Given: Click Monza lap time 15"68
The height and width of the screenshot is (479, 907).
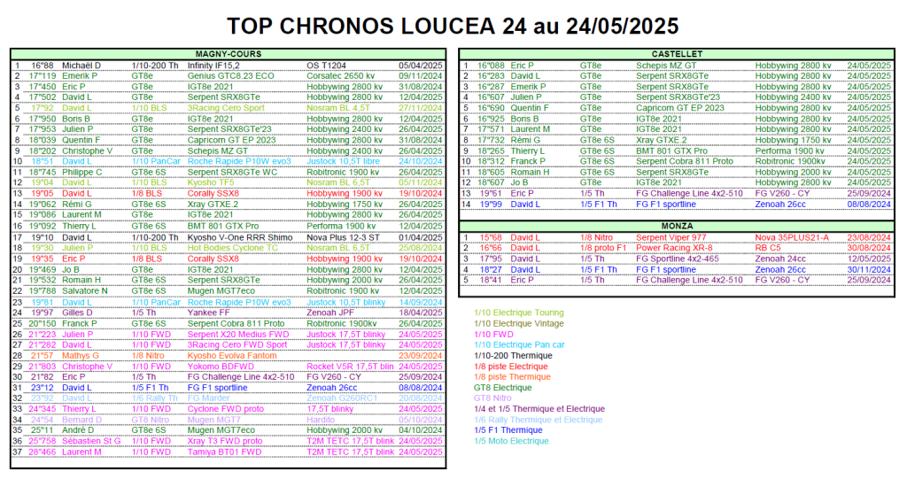Looking at the screenshot, I should click(x=491, y=238).
